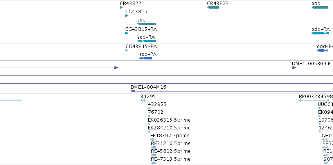Viewport: 333px width, 165px height.
Task: Select the EK026315.5prime label
Action: point(169,120)
